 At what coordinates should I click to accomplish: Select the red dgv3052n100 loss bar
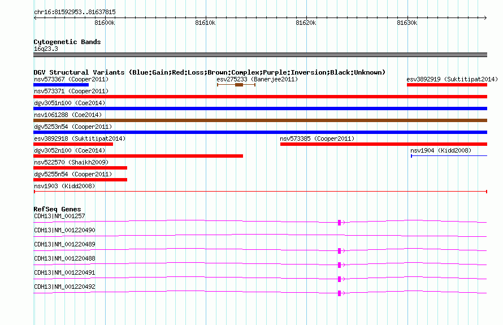point(138,156)
